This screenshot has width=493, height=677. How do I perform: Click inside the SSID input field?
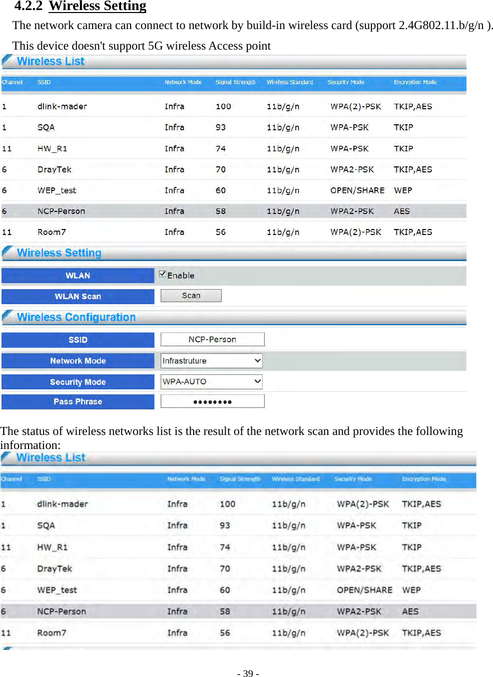[x=212, y=339]
